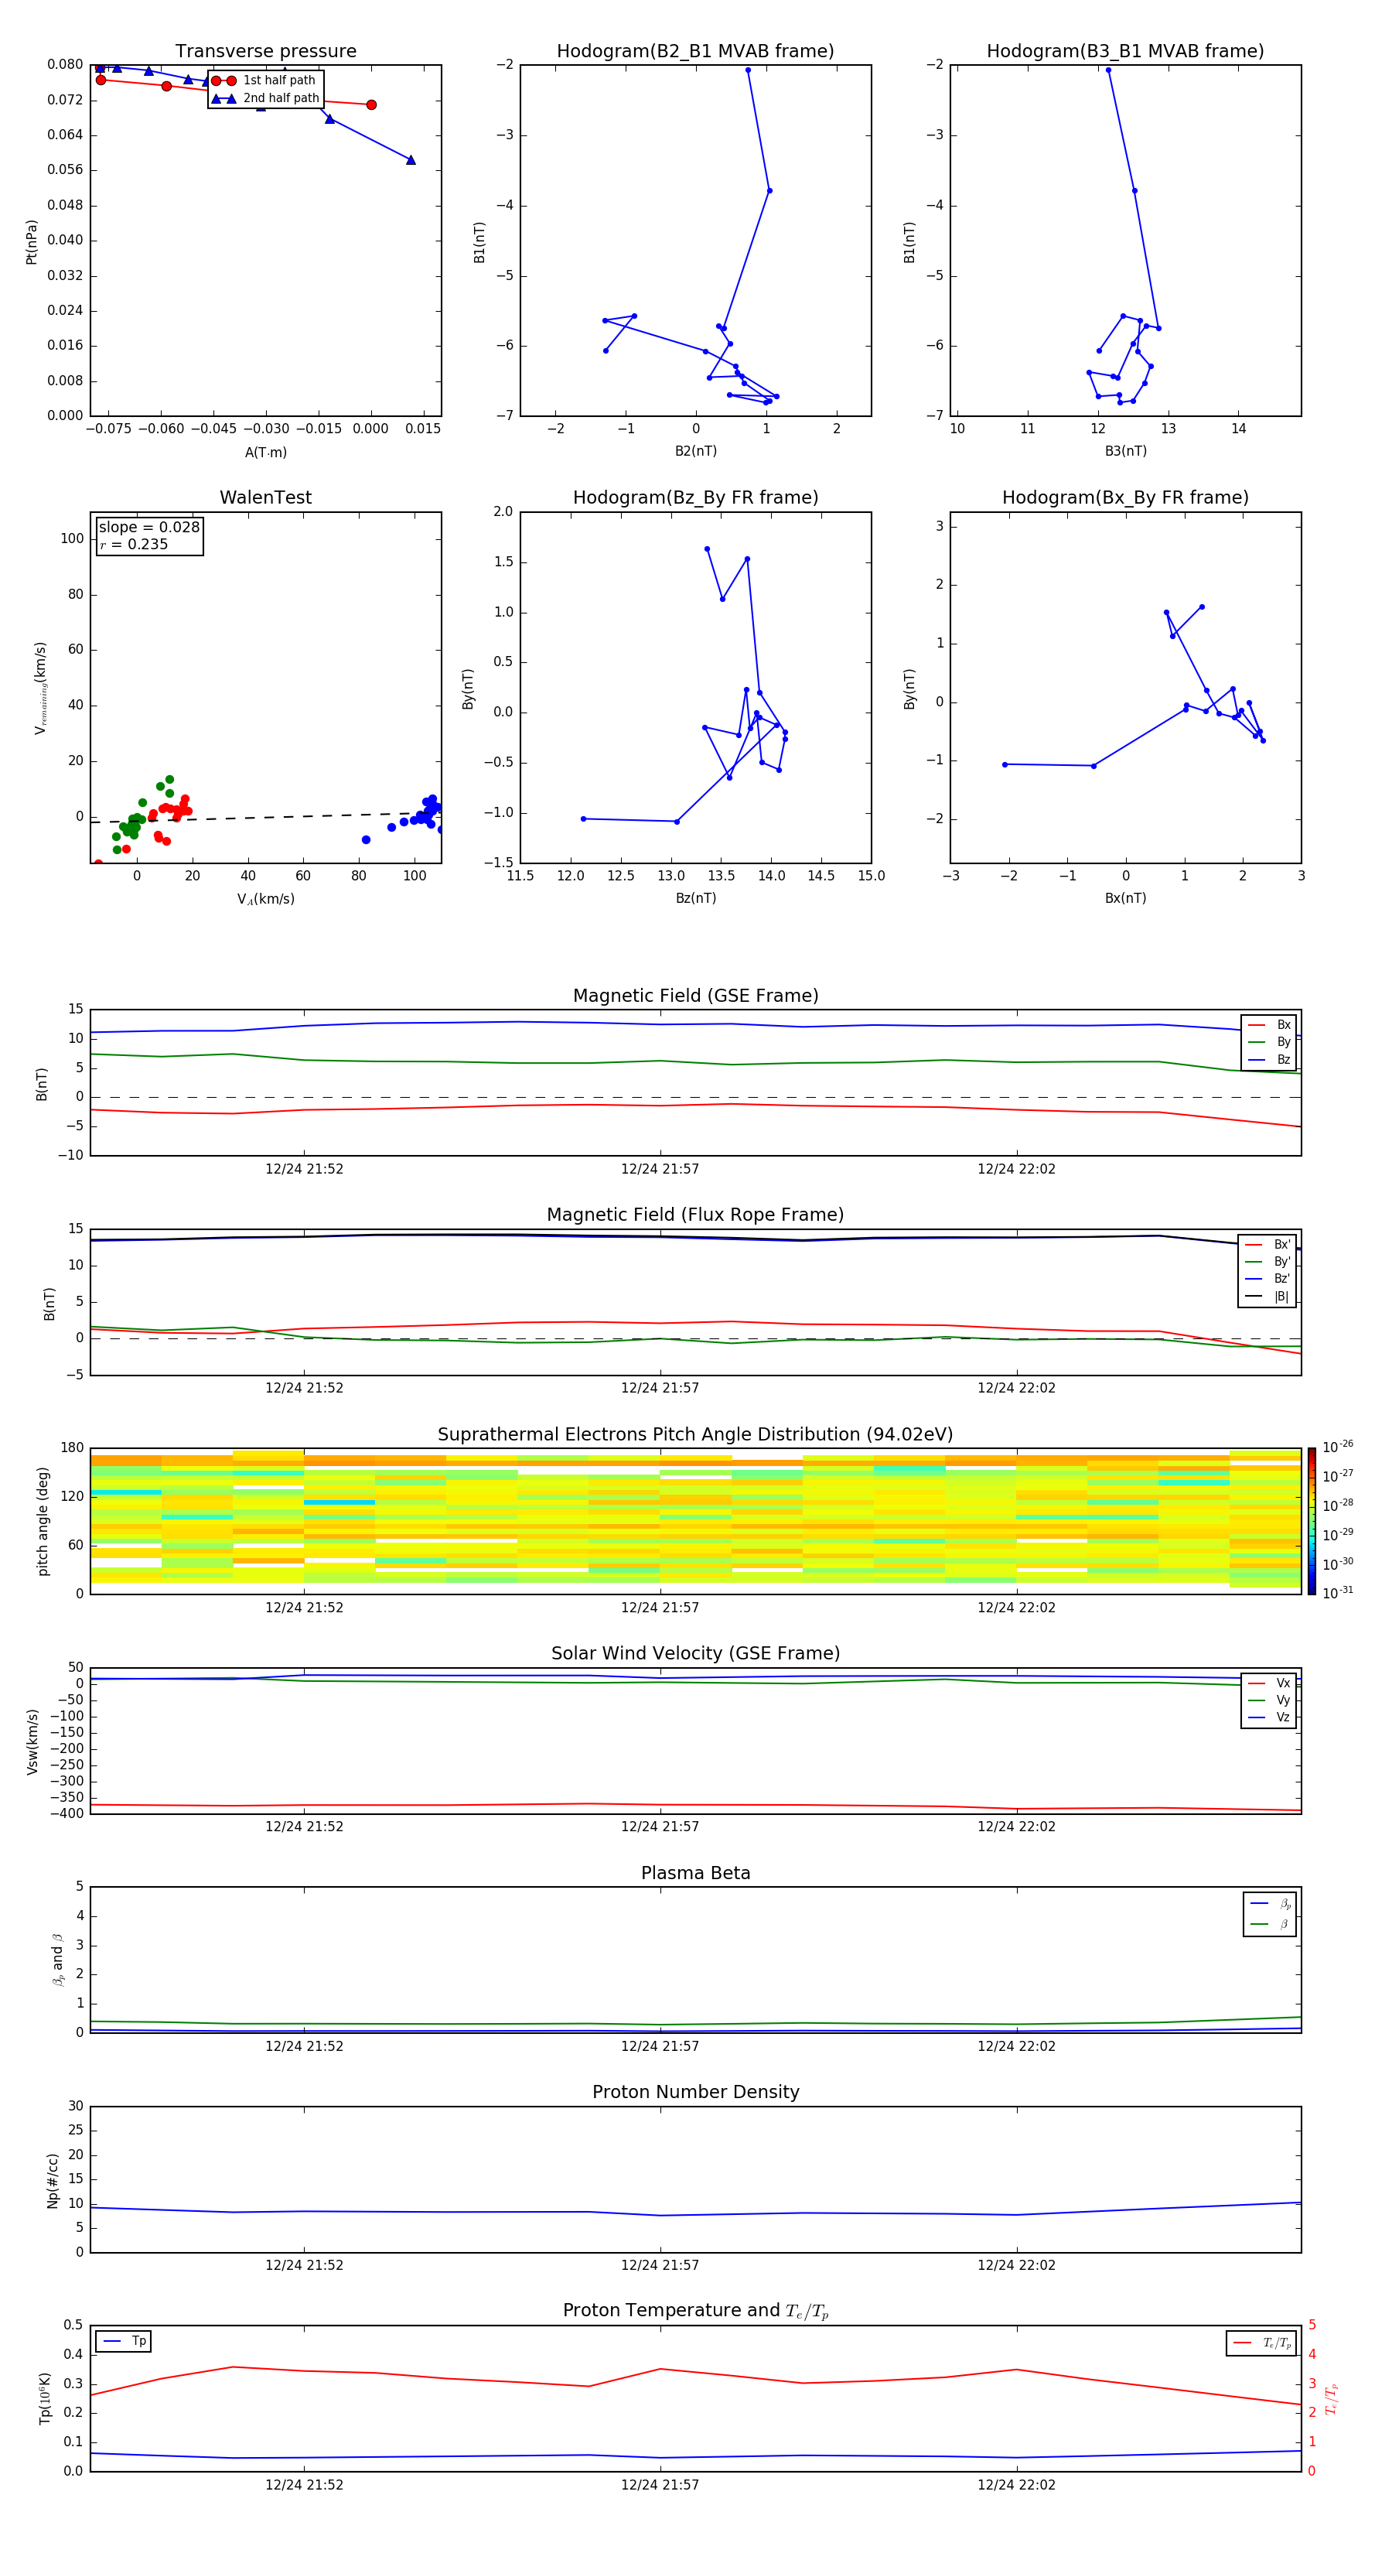This screenshot has width=1392, height=2553.
Task: Click the 'pitch angle (deg)' axis label
Action: (x=43, y=1521)
